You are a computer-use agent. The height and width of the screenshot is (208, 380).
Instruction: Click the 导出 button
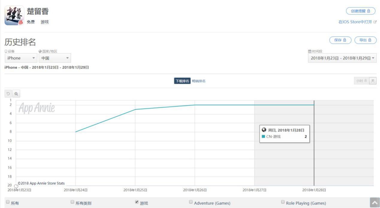click(x=365, y=40)
